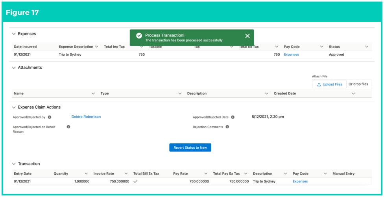Click info icon next to Rejection Comments
Image resolution: width=384 pixels, height=197 pixels.
227,127
